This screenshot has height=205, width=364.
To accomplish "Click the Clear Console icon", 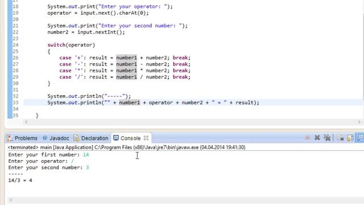I will [340, 138].
